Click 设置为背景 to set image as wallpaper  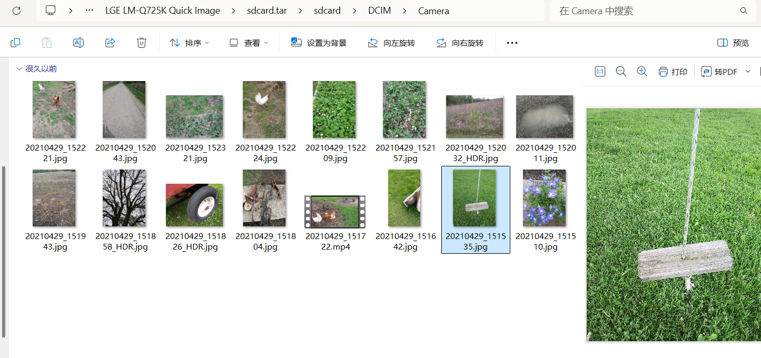point(319,42)
